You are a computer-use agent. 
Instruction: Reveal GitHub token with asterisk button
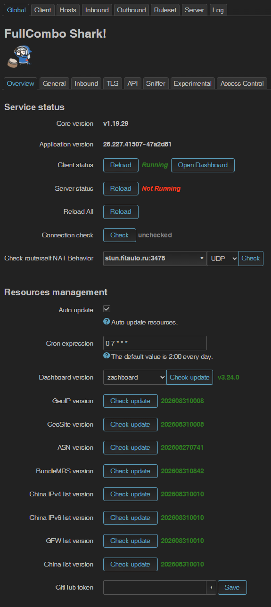[211, 587]
